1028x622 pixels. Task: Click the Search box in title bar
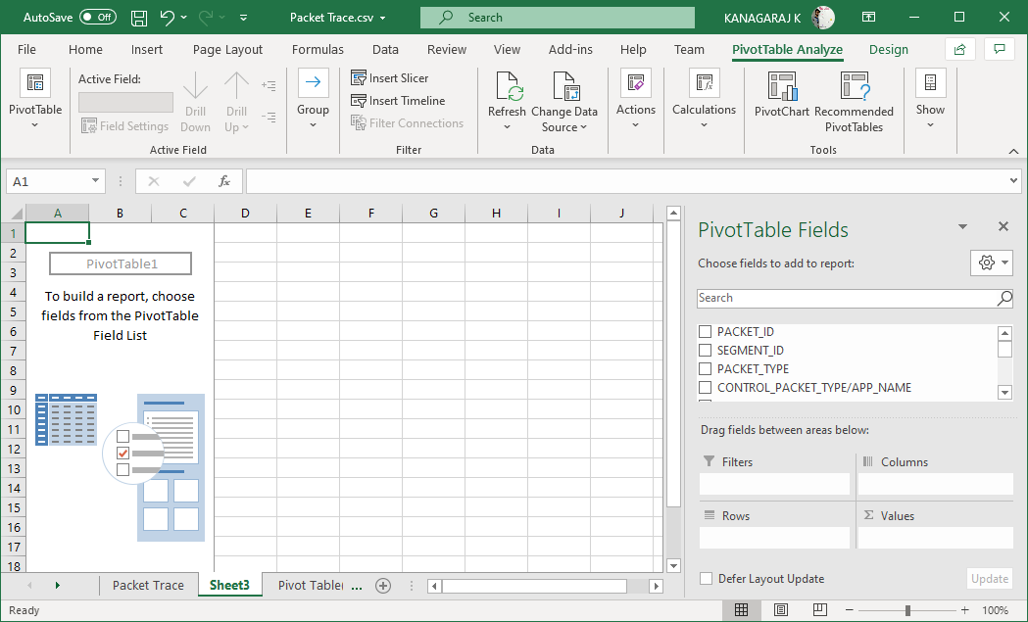558,18
